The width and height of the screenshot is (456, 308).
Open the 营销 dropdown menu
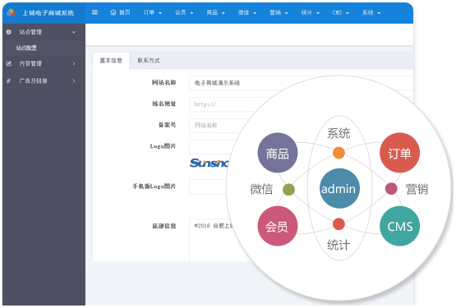279,12
